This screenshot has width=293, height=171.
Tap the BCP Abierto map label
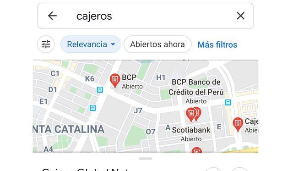(x=132, y=82)
